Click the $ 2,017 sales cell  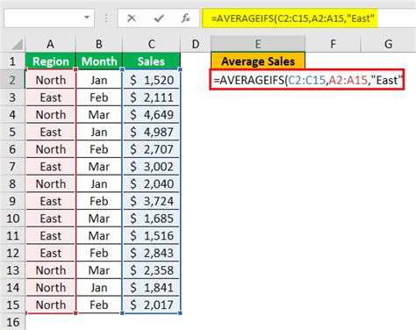point(151,305)
